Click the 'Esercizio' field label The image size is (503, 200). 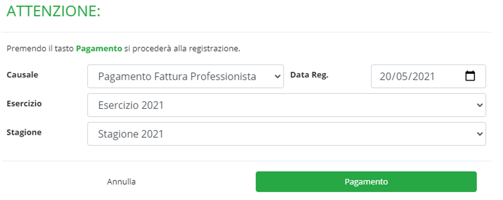tap(24, 104)
